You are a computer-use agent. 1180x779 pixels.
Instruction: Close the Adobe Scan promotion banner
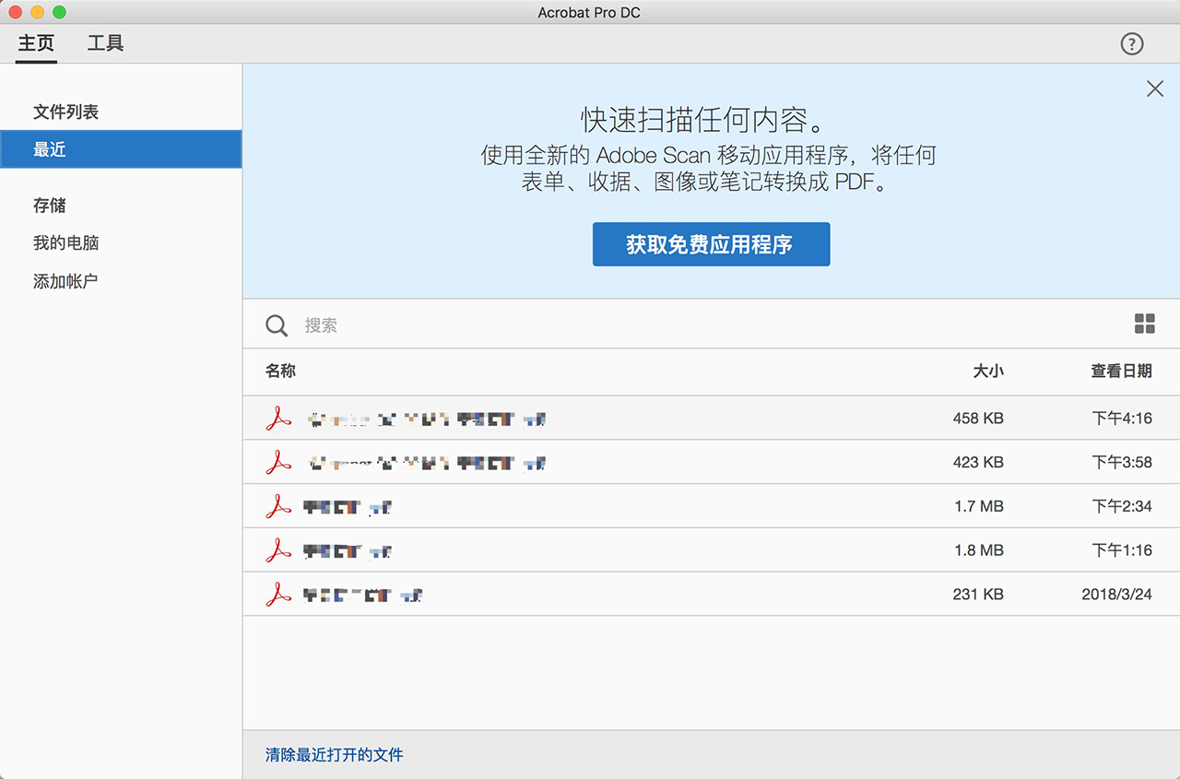click(1154, 89)
